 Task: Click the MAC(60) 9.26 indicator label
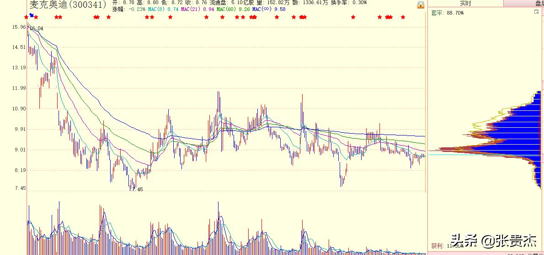pyautogui.click(x=234, y=9)
